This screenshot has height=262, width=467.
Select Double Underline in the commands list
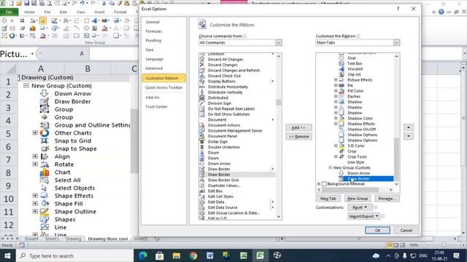pos(223,147)
